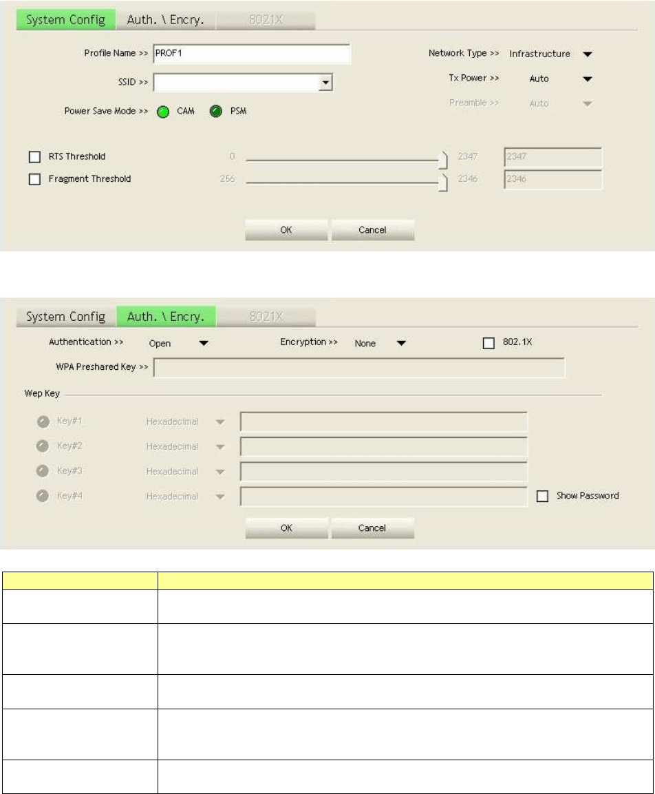Tick the 802.1X checkbox

(x=488, y=344)
